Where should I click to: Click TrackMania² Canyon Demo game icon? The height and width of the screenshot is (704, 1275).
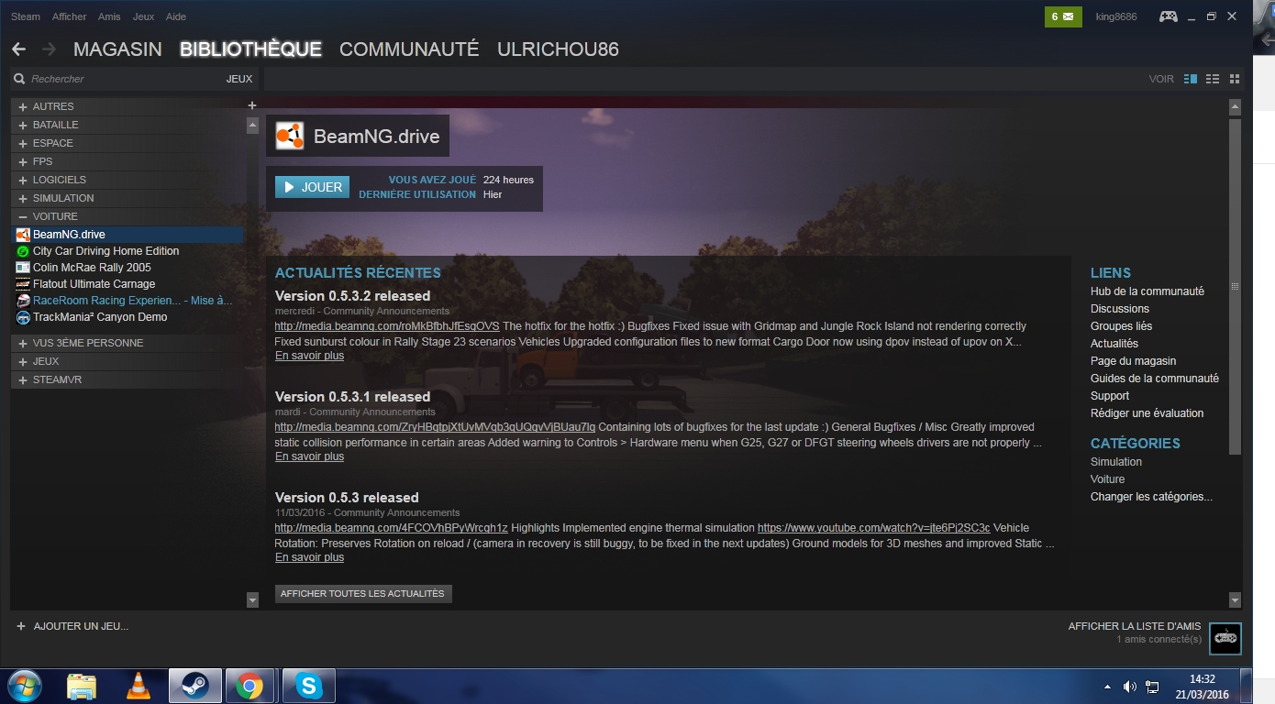(x=23, y=317)
